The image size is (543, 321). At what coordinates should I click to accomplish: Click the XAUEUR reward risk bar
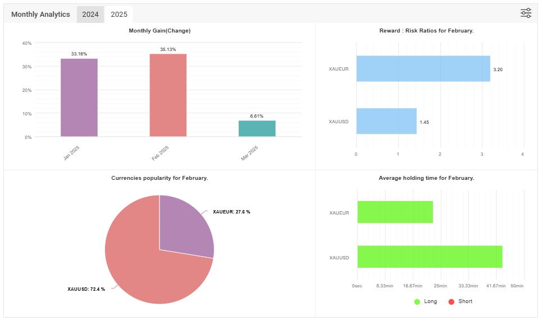click(423, 69)
